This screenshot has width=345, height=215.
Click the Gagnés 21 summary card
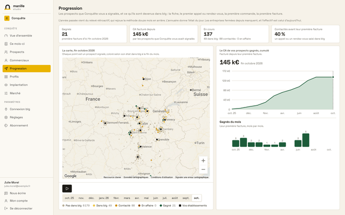pyautogui.click(x=93, y=34)
